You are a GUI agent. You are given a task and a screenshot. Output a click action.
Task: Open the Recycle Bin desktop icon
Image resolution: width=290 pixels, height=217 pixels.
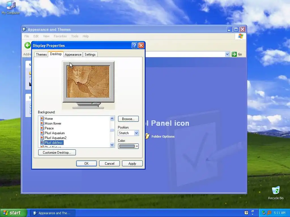click(x=276, y=193)
